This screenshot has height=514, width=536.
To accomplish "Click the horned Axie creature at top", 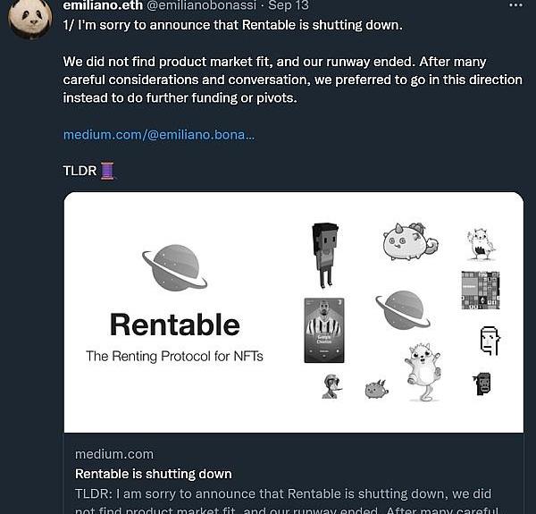I will 409,240.
